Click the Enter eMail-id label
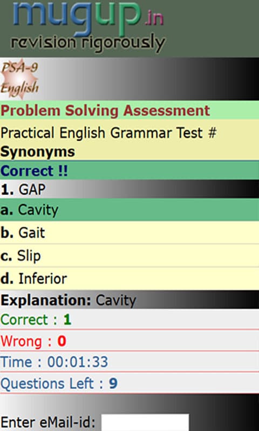Viewport: 259px width, 431px height. point(48,422)
